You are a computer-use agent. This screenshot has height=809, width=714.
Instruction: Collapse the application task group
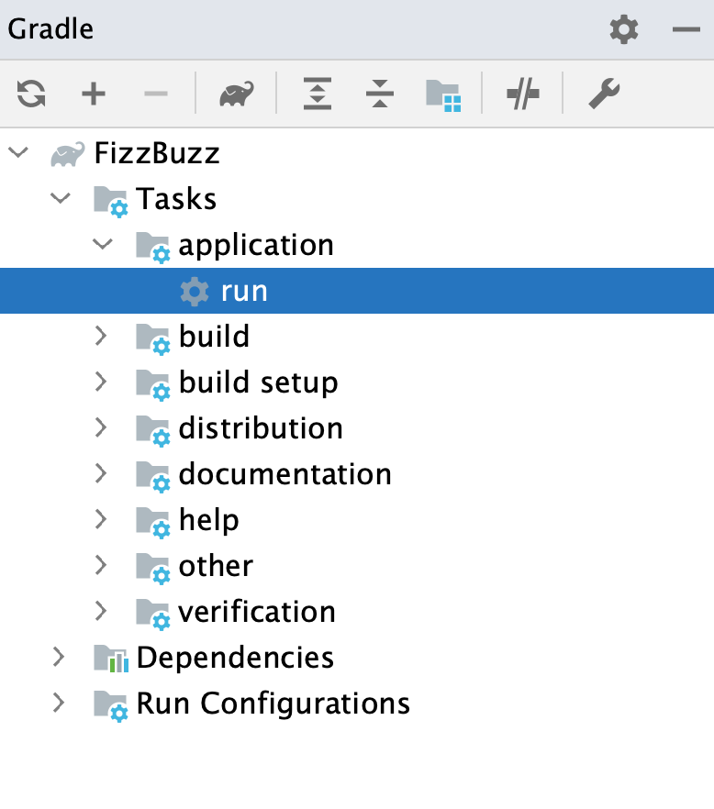pos(103,244)
